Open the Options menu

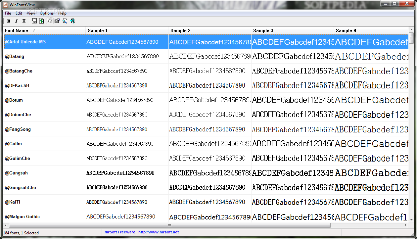click(x=47, y=13)
